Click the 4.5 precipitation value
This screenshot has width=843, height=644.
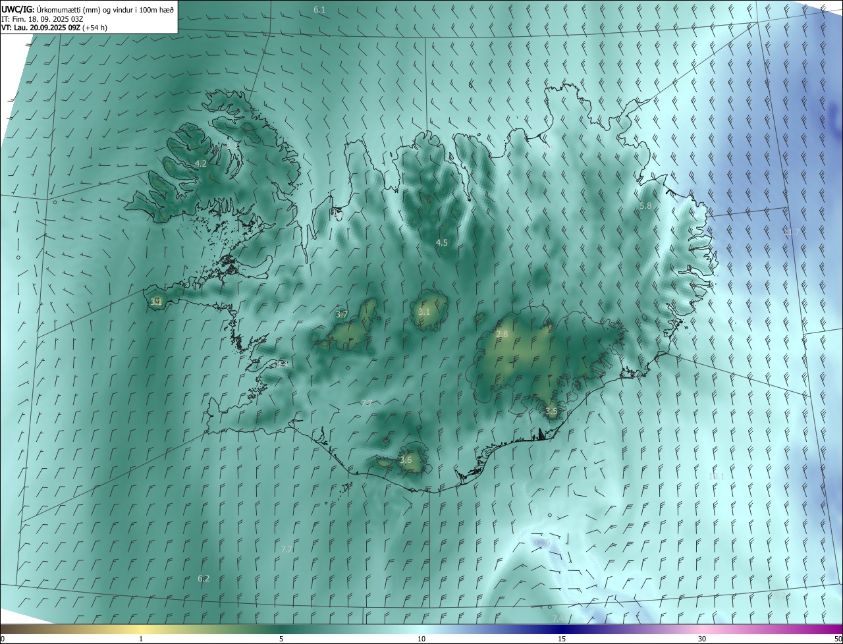coord(441,242)
